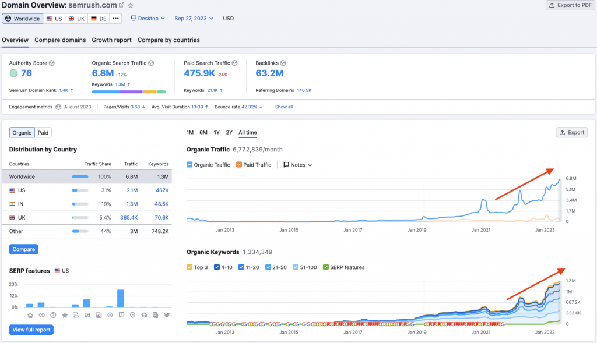Uncheck the 51-100 keywords checkbox

[296, 267]
